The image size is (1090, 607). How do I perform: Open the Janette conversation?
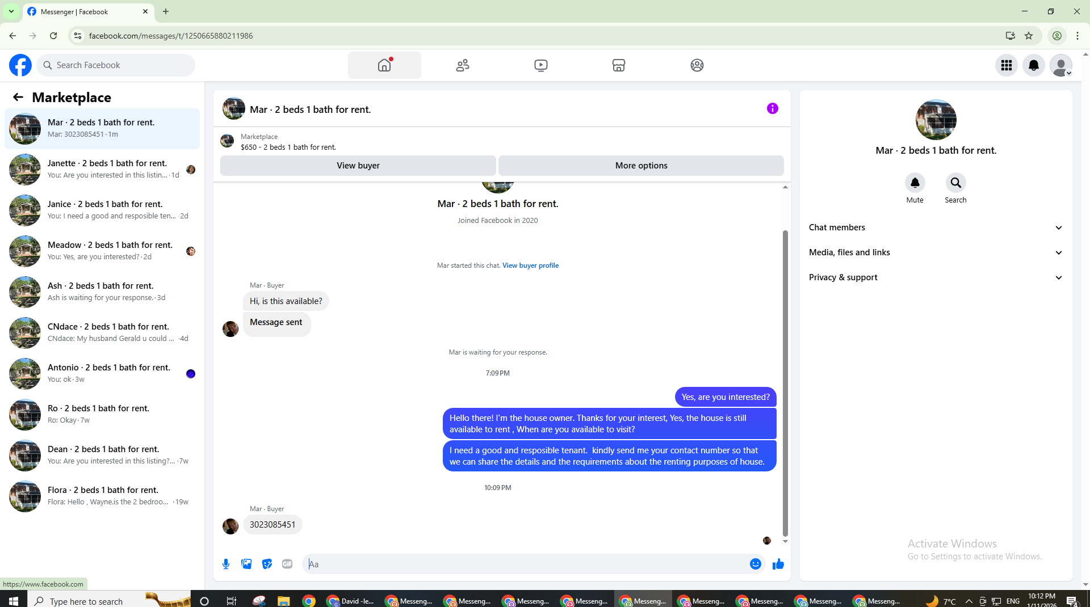pyautogui.click(x=102, y=169)
